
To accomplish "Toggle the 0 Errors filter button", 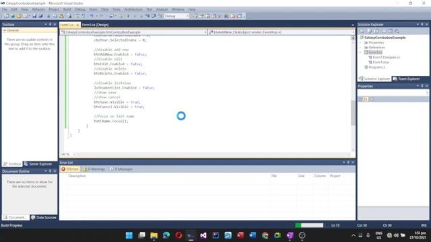I will pos(70,169).
